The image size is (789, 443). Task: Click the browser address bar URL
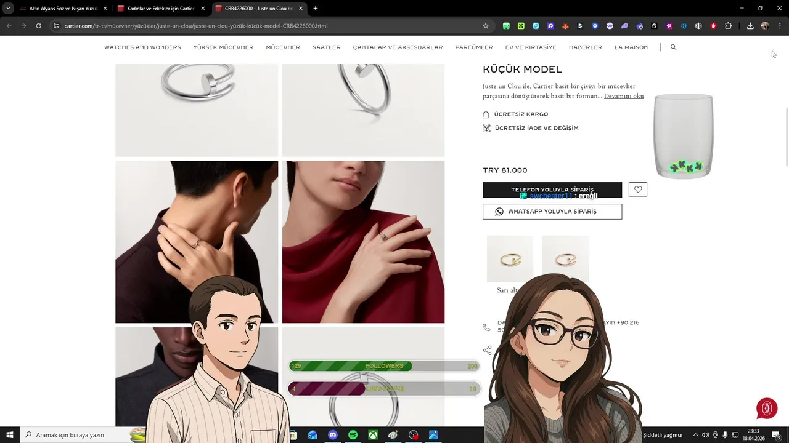click(x=196, y=26)
